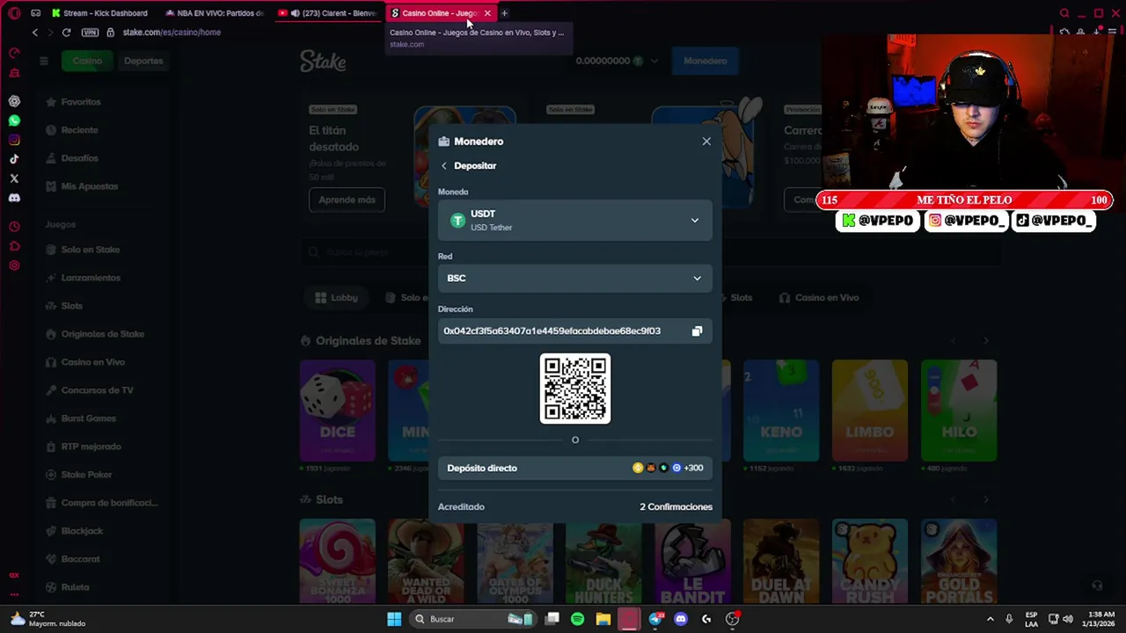Open the Candy Rush slot thumbnail
The width and height of the screenshot is (1126, 633).
(x=870, y=561)
